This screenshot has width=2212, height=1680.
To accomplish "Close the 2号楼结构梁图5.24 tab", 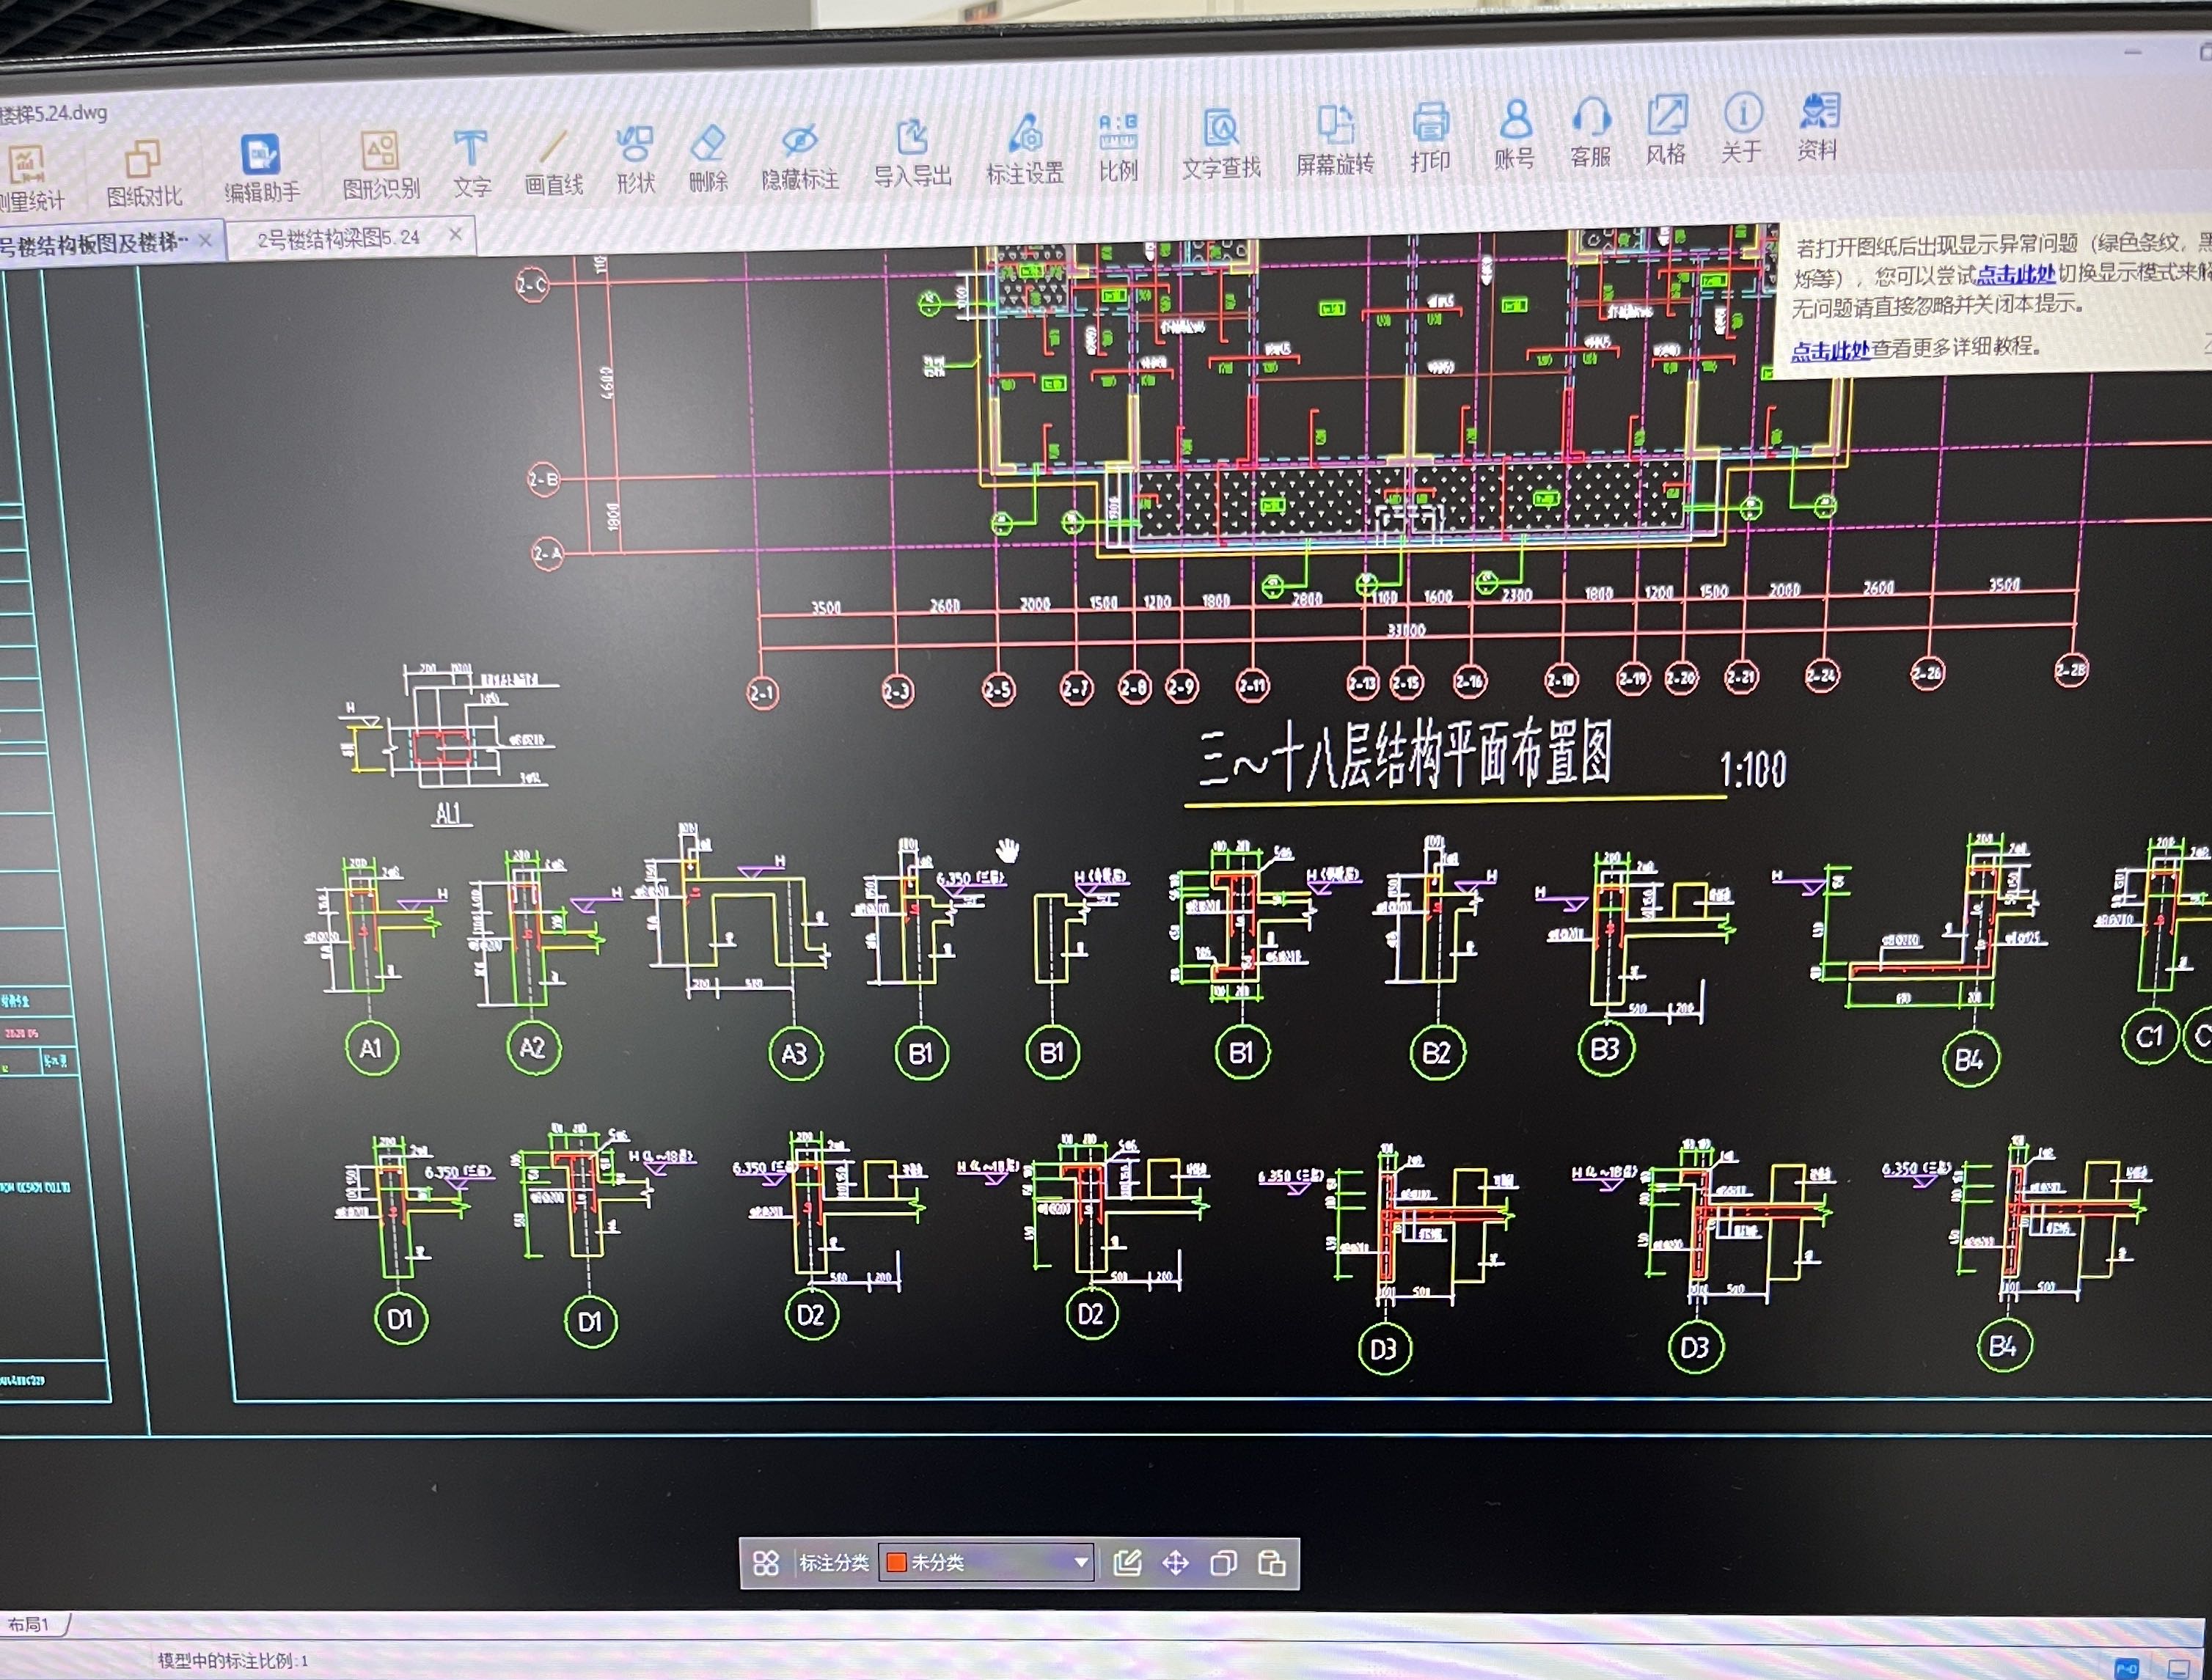I will point(456,234).
